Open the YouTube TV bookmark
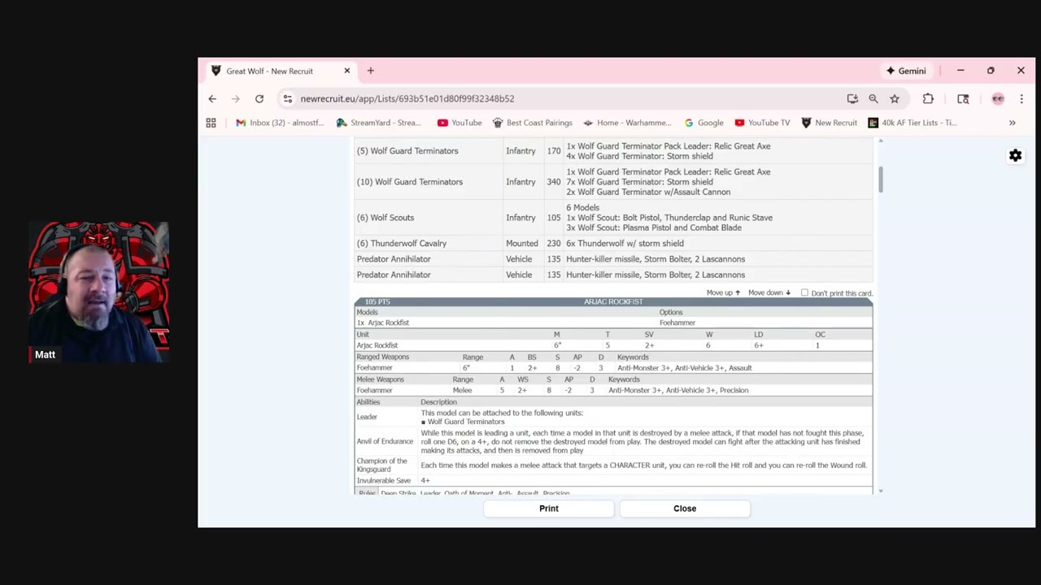Viewport: 1041px width, 585px height. point(762,123)
